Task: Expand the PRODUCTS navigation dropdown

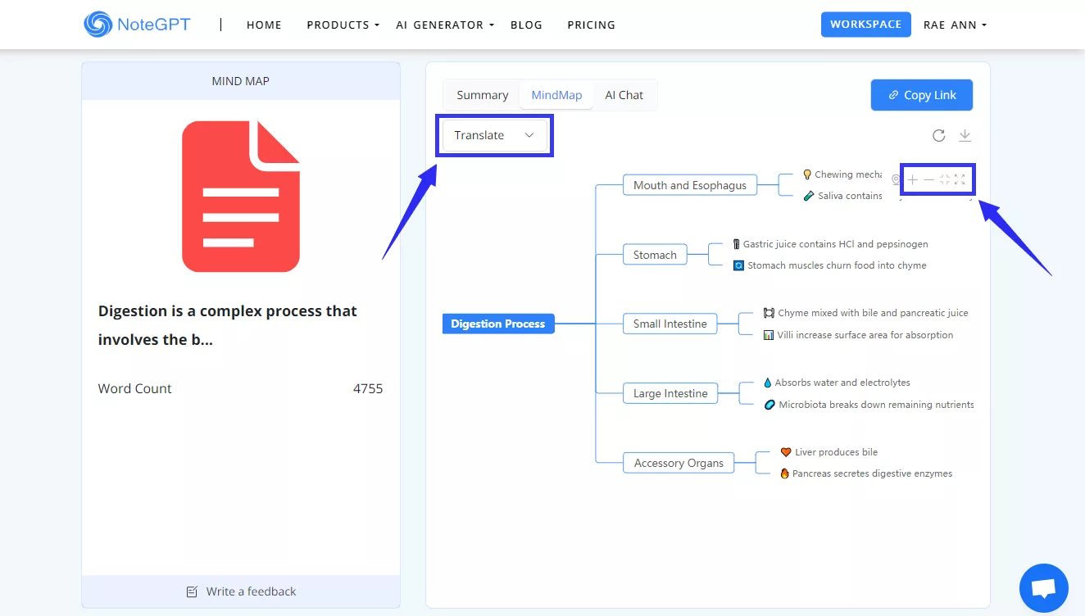Action: point(342,25)
